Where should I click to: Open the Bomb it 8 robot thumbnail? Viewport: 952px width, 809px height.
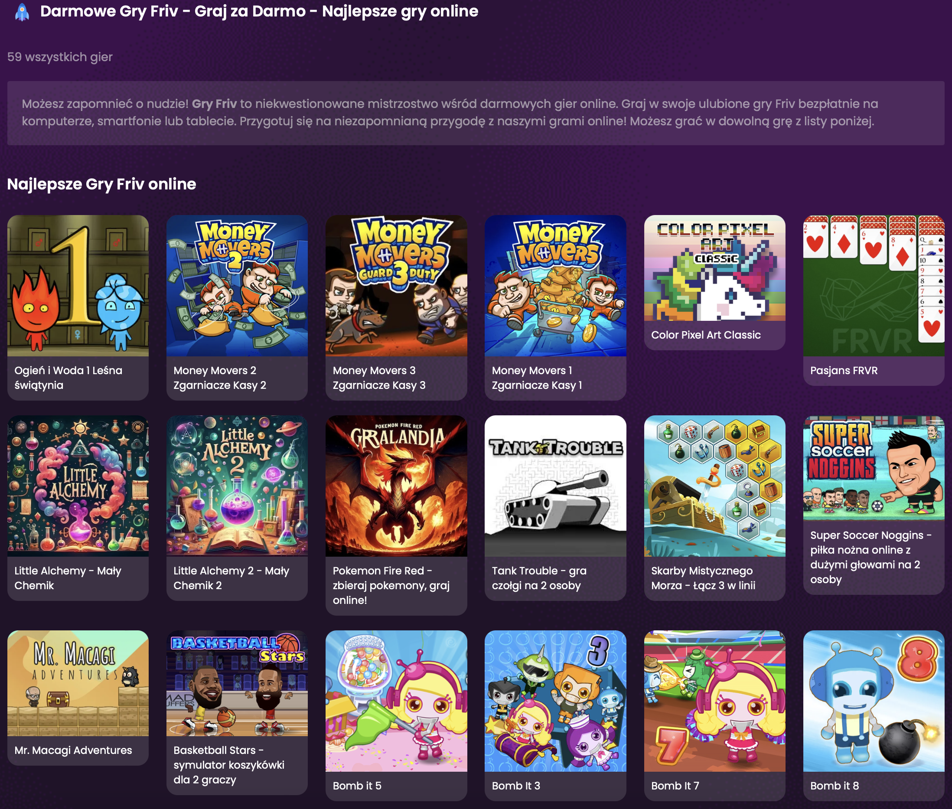pos(873,700)
